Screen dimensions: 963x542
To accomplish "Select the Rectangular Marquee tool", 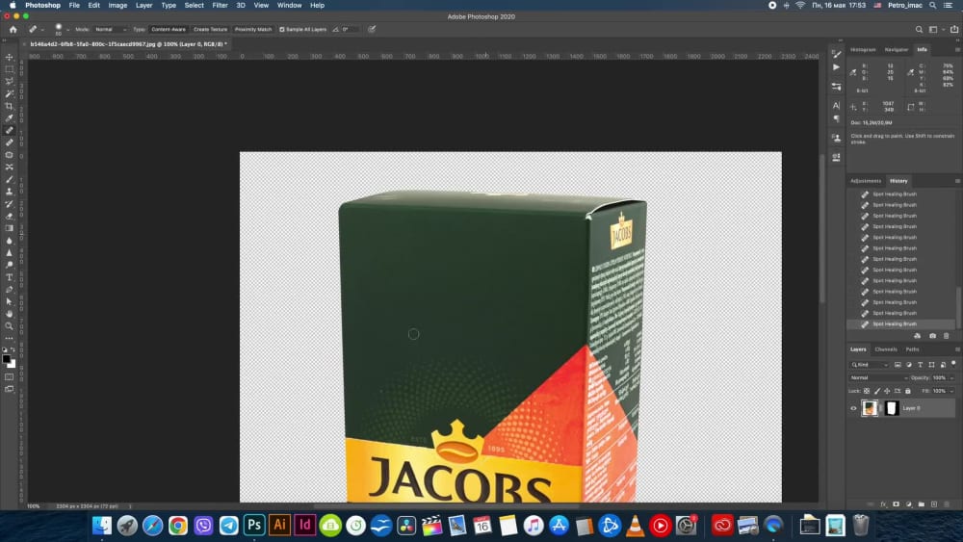I will (x=10, y=69).
